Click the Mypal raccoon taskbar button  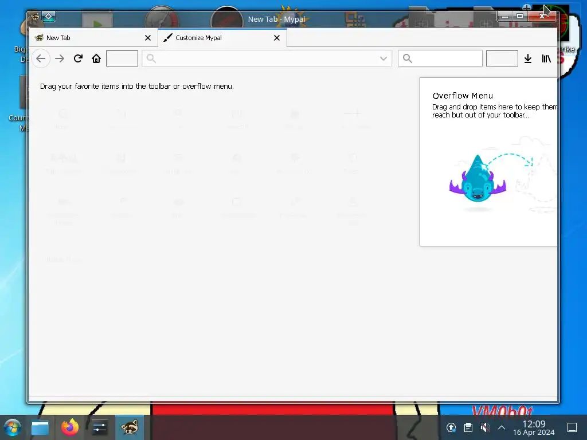tap(129, 427)
